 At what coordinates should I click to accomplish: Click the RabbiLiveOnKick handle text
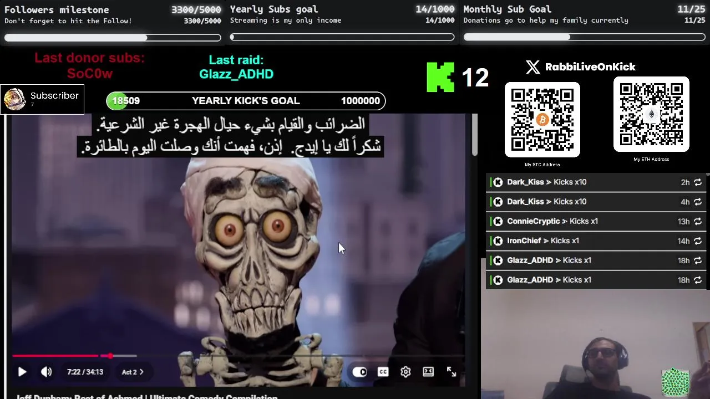(x=590, y=67)
